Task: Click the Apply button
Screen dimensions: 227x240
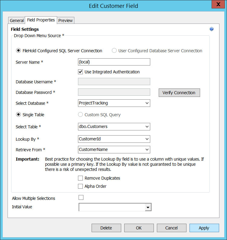Action: point(204,228)
